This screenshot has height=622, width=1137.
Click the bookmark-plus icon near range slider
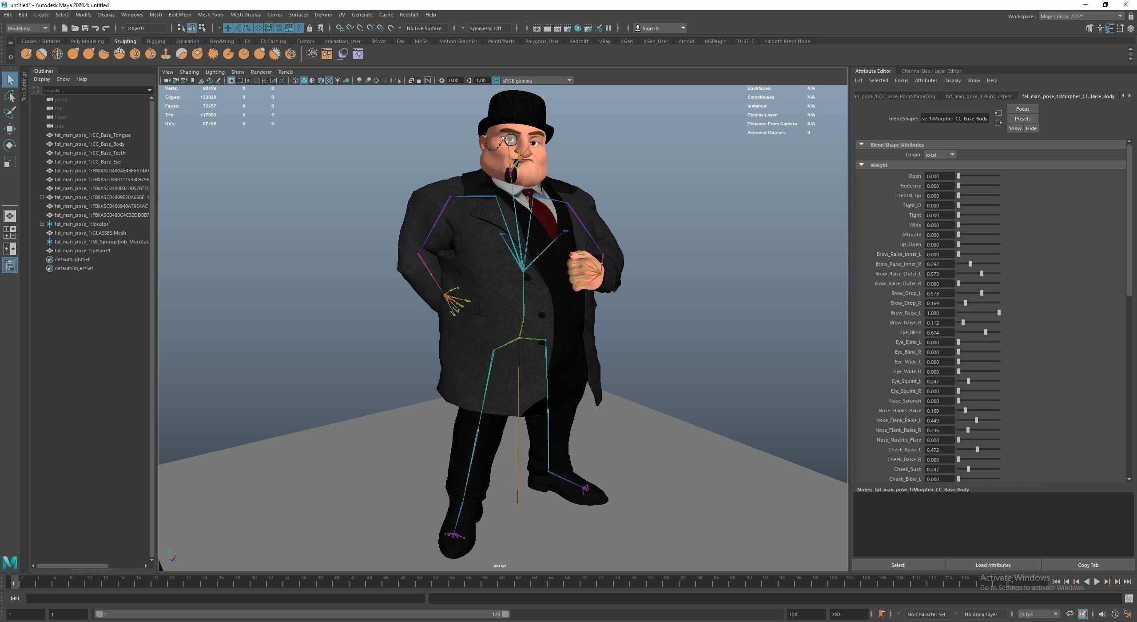coord(881,614)
